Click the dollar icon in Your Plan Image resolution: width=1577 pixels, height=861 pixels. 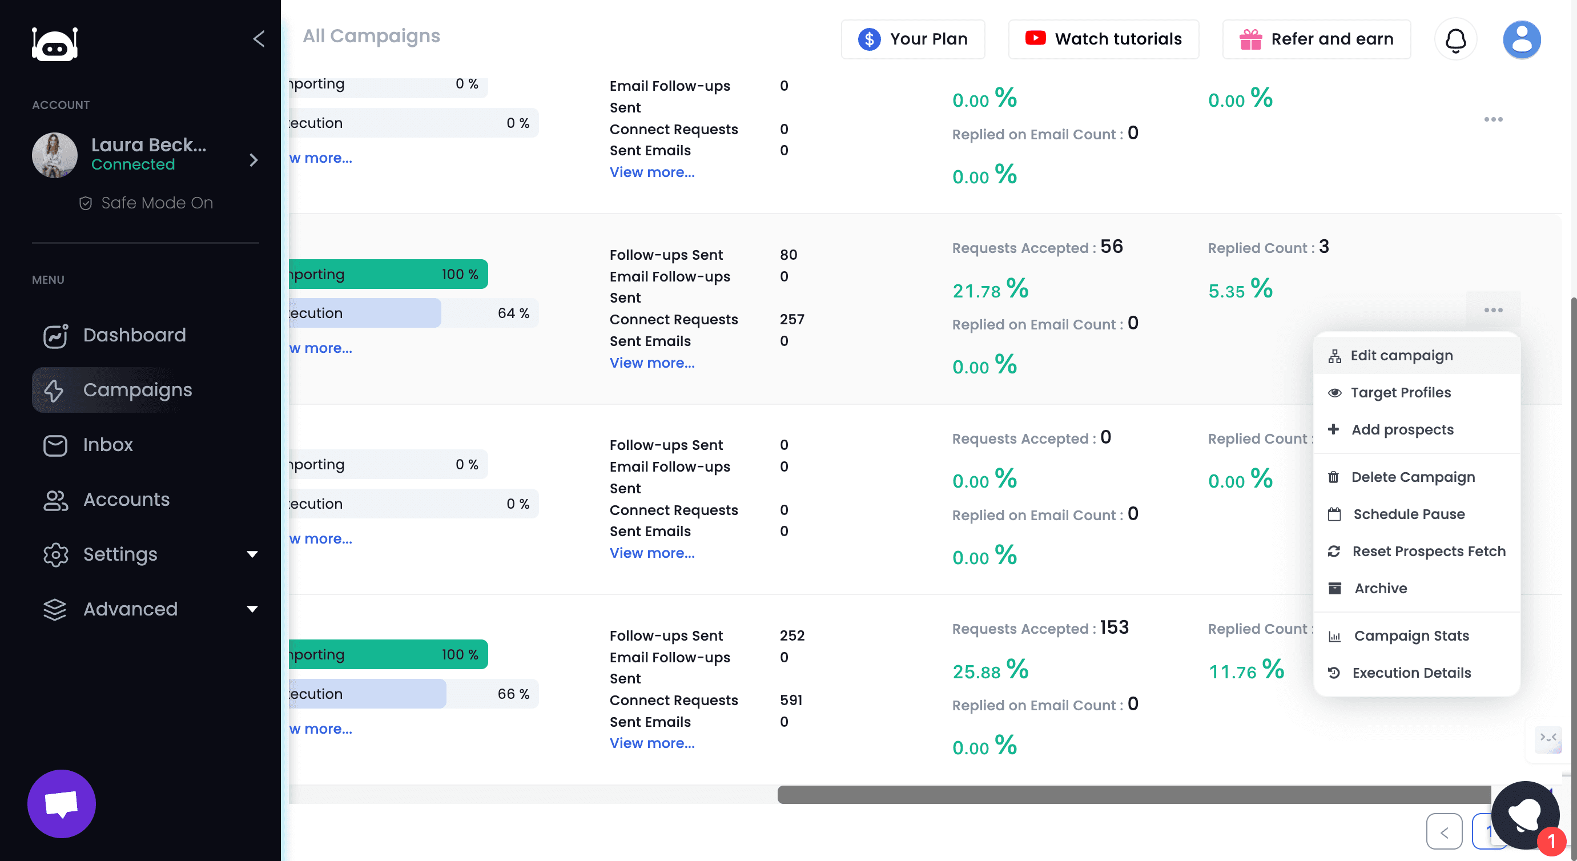click(x=868, y=39)
